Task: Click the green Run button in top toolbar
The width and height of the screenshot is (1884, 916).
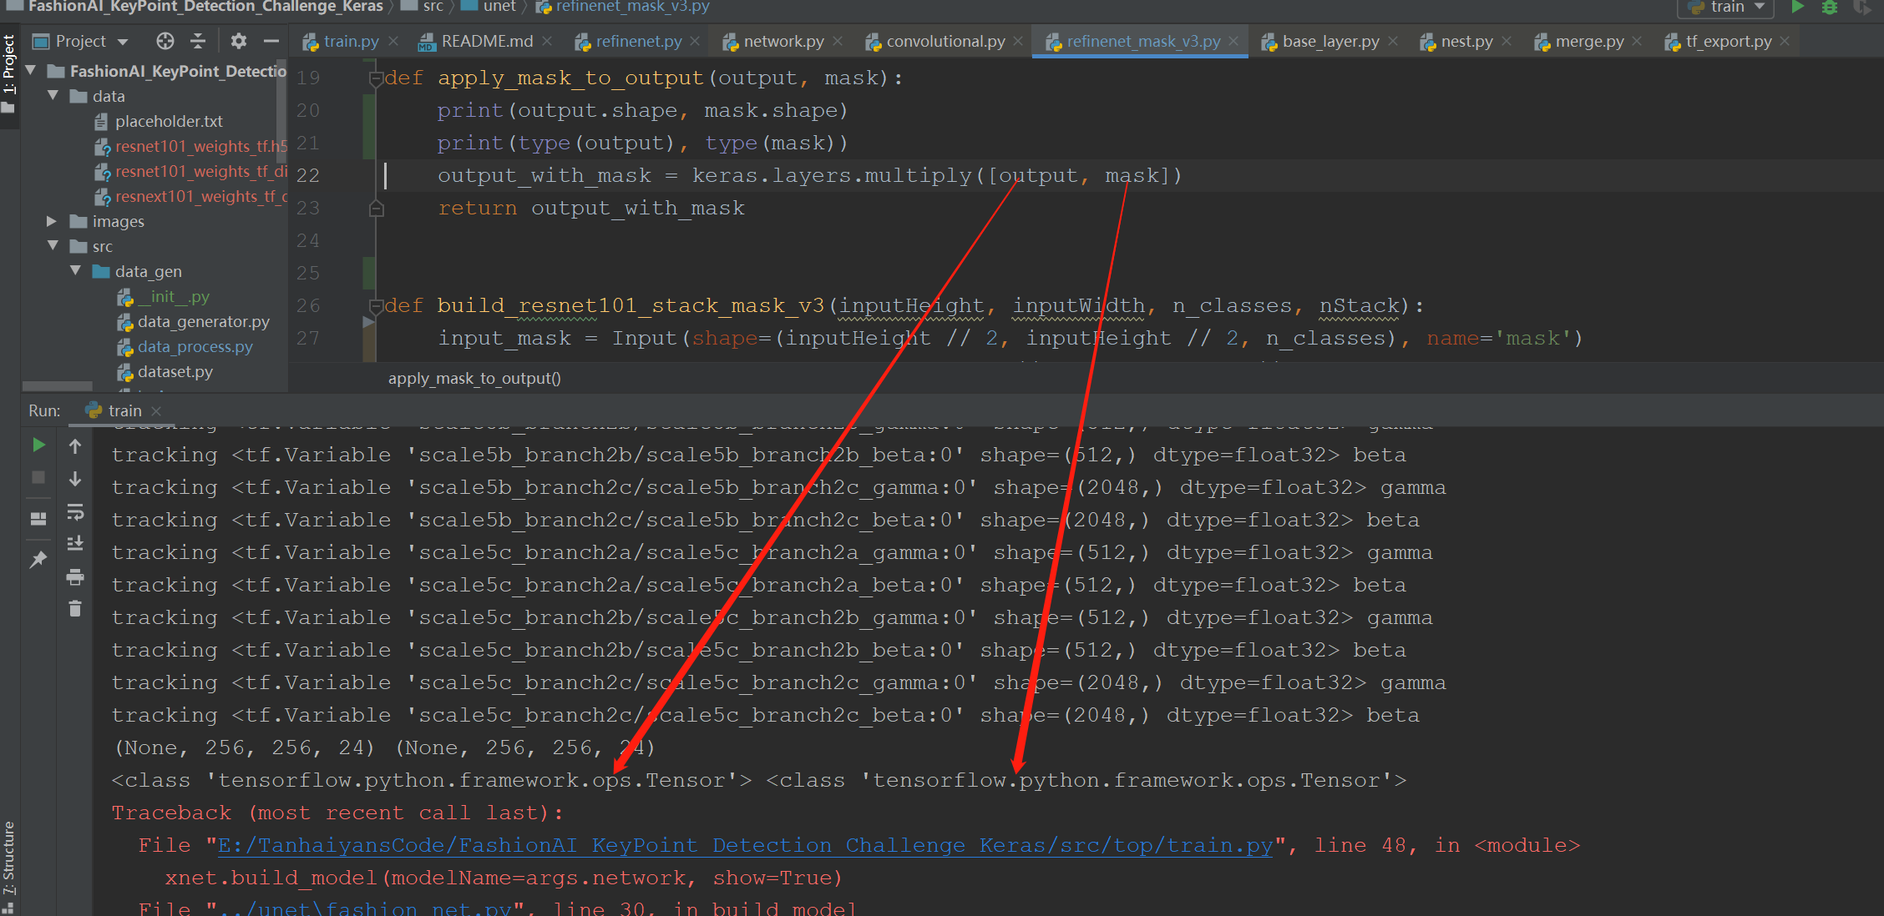Action: click(x=1798, y=8)
